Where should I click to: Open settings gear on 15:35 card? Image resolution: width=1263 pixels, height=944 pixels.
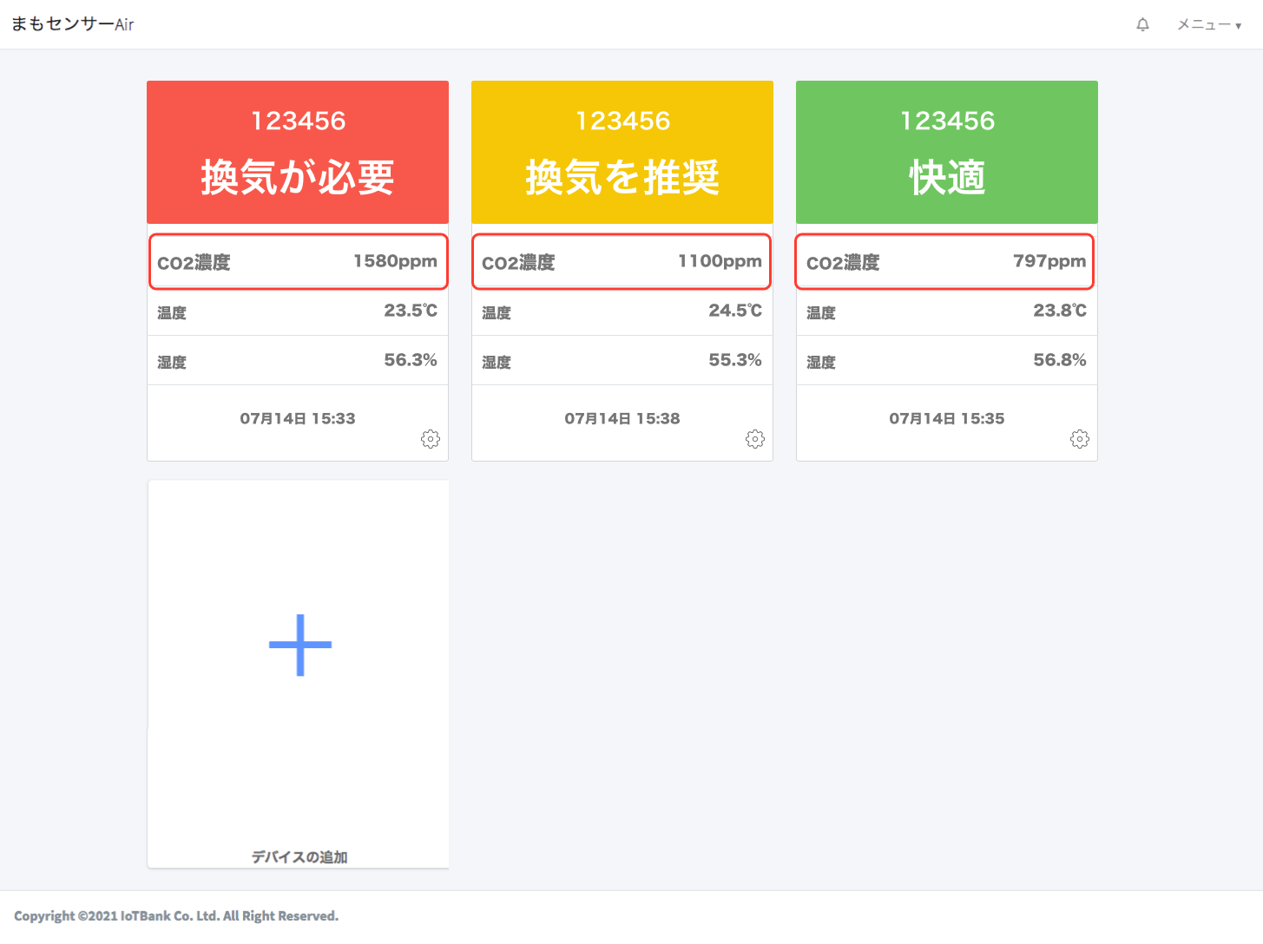point(1080,439)
